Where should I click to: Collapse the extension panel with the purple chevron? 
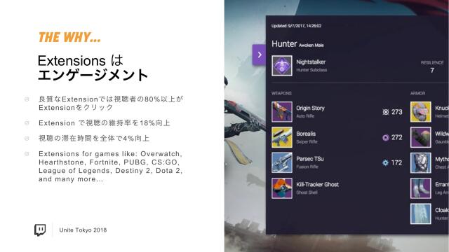(259, 55)
